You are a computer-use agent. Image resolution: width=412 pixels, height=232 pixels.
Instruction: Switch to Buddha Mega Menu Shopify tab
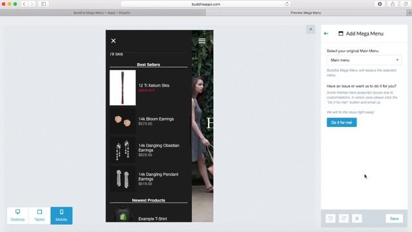102,13
